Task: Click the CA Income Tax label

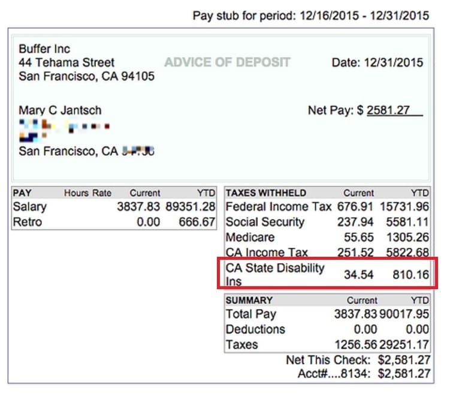Action: click(267, 253)
